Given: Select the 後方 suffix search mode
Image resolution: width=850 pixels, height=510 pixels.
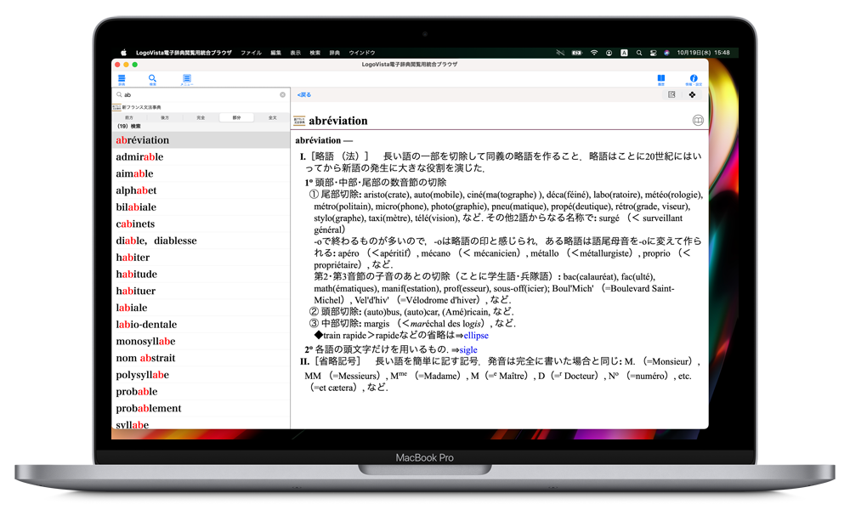Looking at the screenshot, I should (165, 117).
